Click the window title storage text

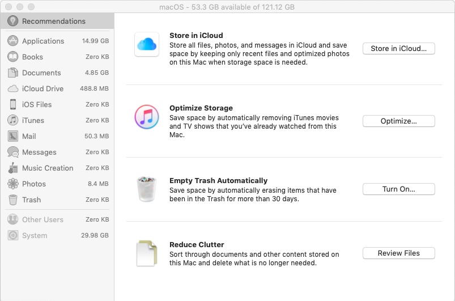click(x=227, y=7)
